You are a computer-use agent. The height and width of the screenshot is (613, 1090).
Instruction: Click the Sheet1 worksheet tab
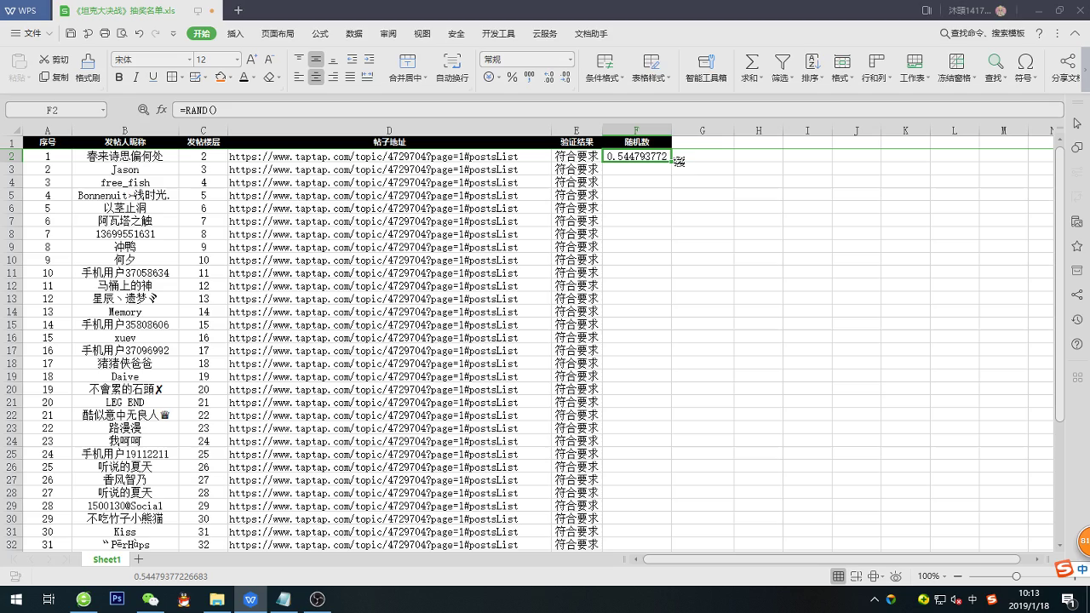coord(106,559)
